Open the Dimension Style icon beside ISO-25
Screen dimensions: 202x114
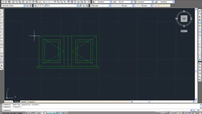[x=114, y=2]
